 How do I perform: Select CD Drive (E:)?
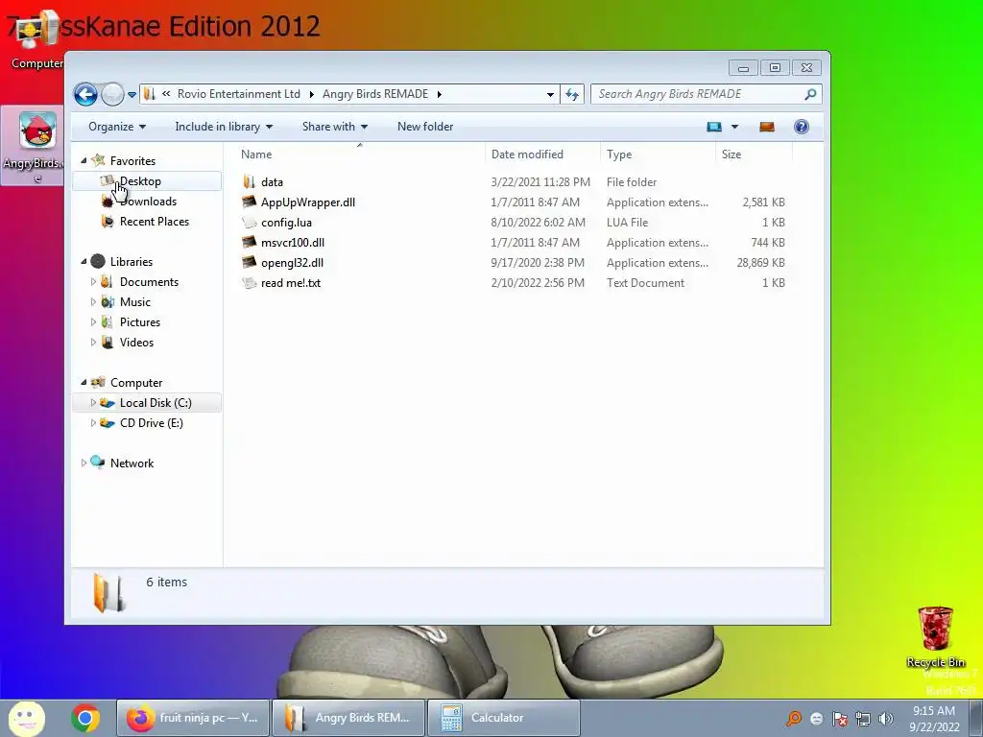(151, 423)
